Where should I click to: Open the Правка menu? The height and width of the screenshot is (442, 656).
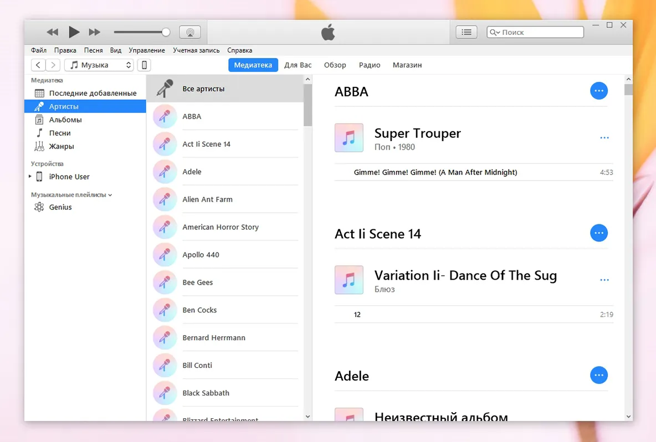[65, 50]
